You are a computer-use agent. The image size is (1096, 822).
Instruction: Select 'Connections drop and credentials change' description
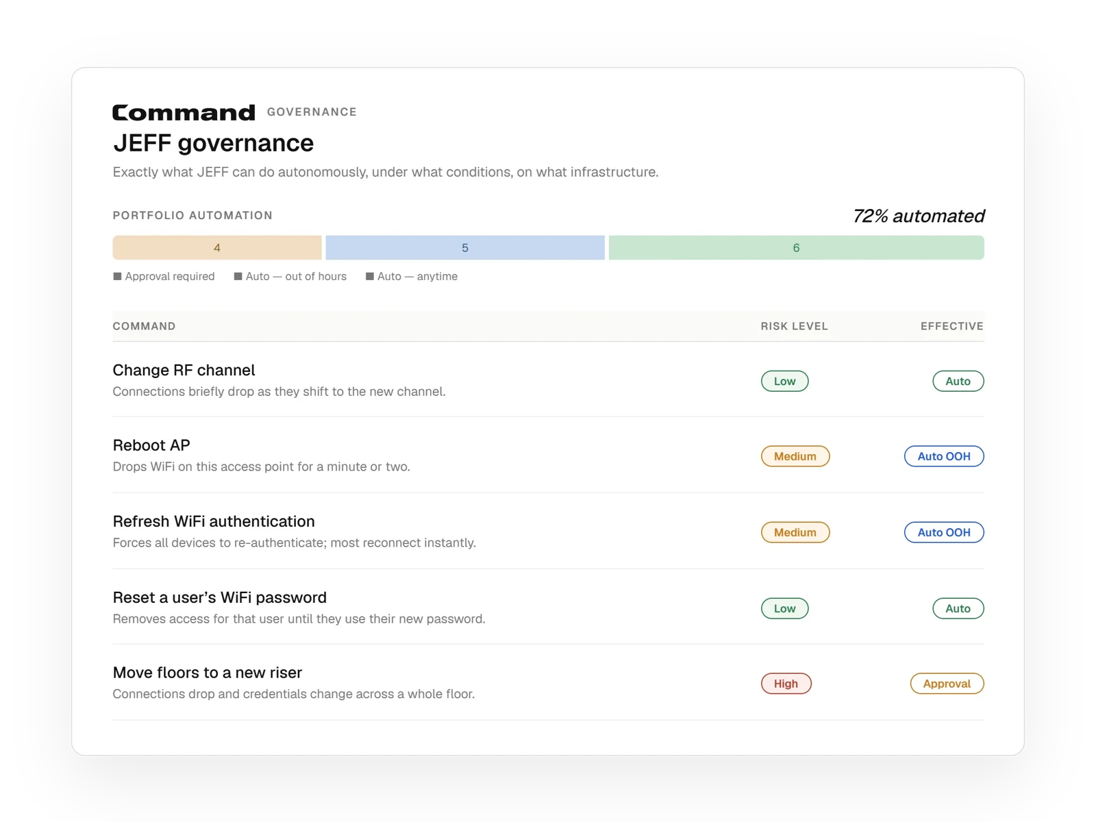tap(293, 695)
